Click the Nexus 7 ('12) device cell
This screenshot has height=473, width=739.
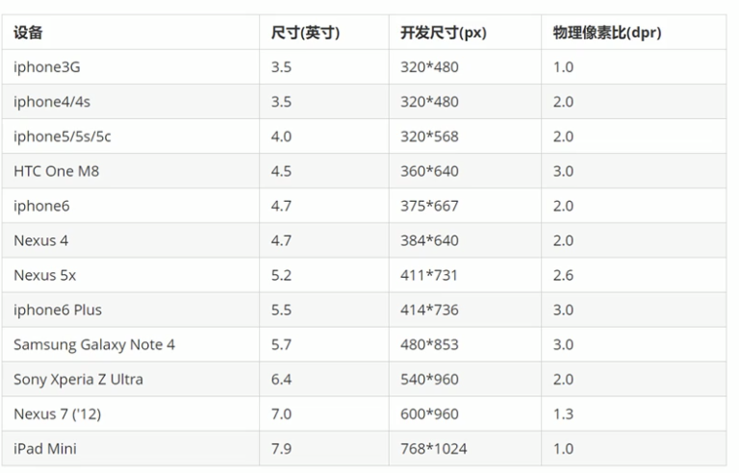(59, 413)
